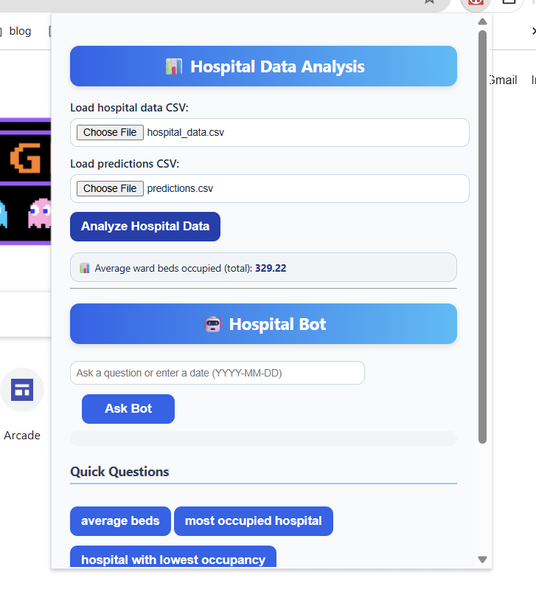Click the bar chart icon in Hospital Data Analysis header
Screen dimensions: 536x598
pos(174,66)
